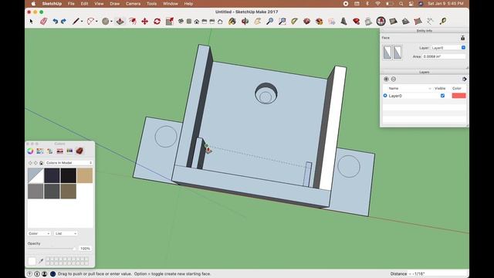
Task: Open the List dropdown in Colors panel
Action: [66, 233]
